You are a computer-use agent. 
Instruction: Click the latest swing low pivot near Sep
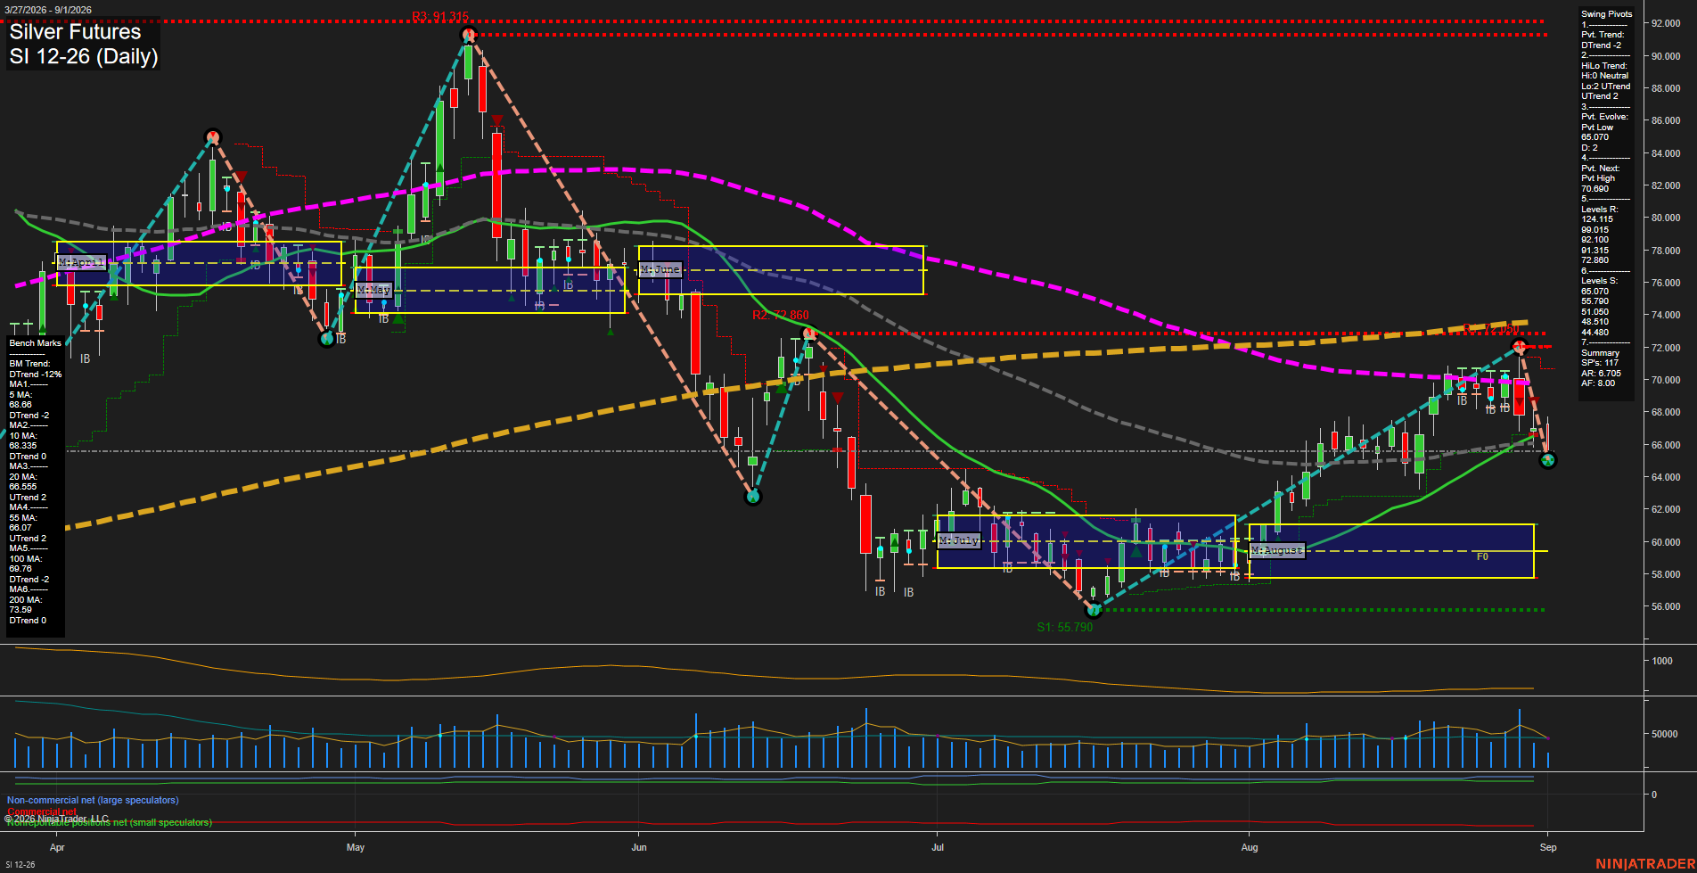[x=1548, y=460]
